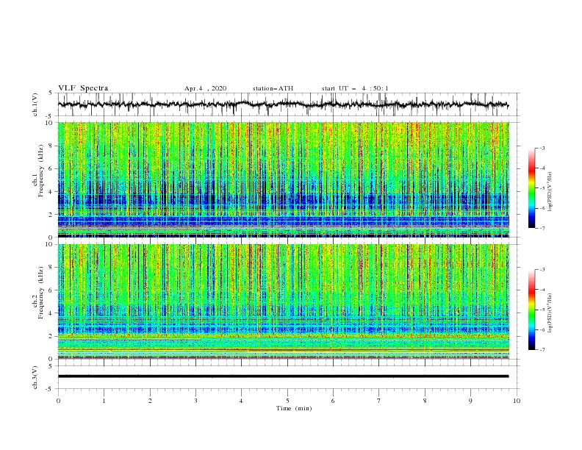582x450 pixels.
Task: Click the "station=ATH" header label
Action: pos(273,88)
